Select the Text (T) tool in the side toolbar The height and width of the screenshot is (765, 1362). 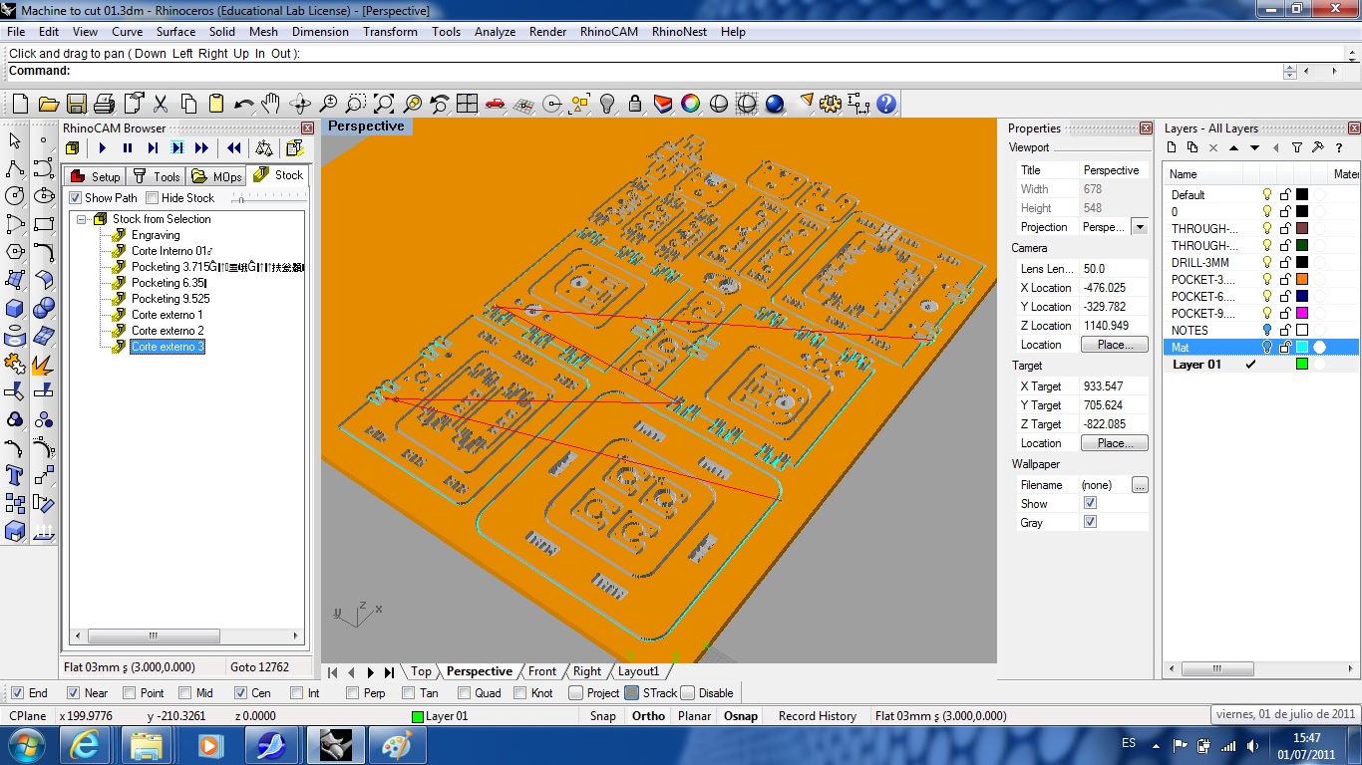click(x=15, y=475)
